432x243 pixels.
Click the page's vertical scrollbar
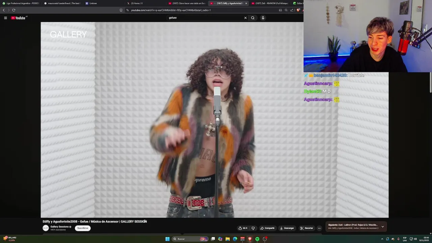click(x=431, y=83)
